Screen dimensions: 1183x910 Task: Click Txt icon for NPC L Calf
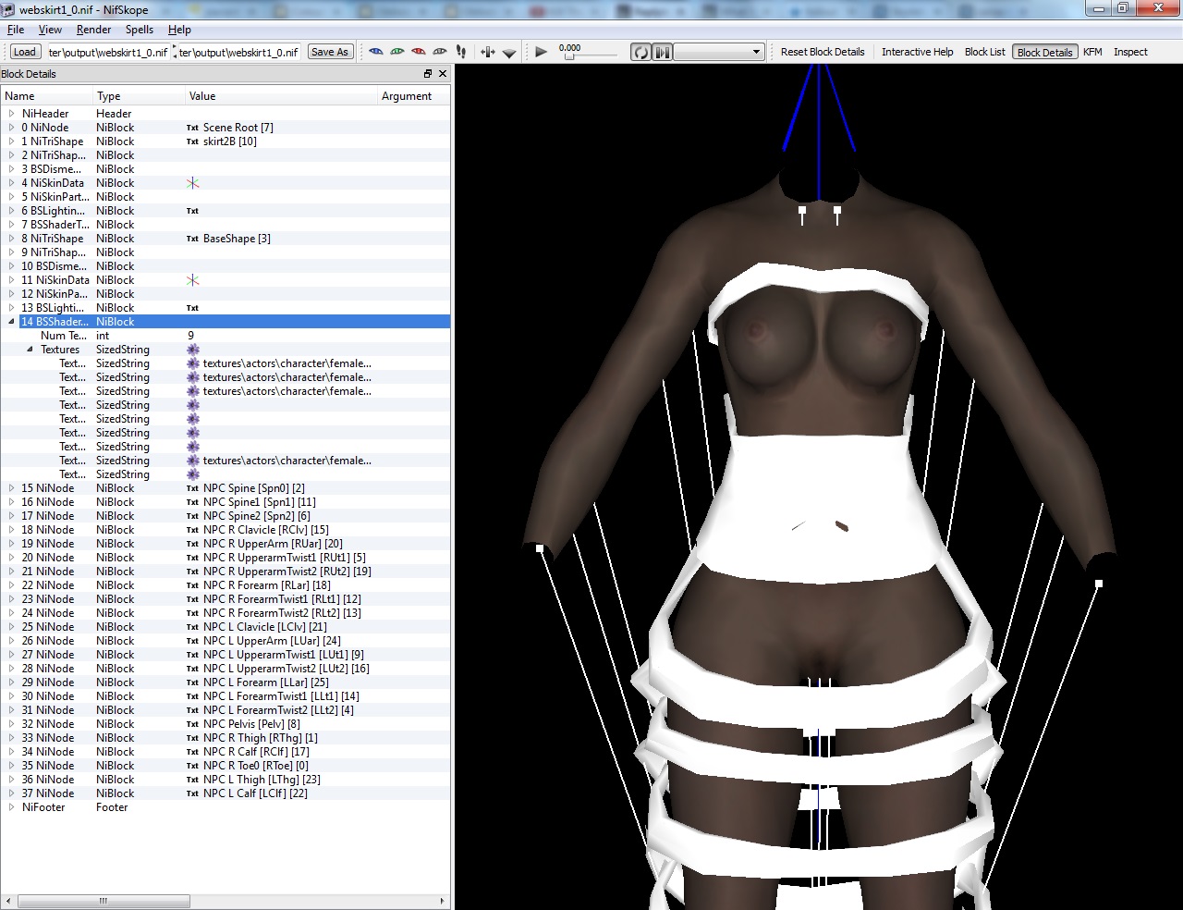[192, 793]
